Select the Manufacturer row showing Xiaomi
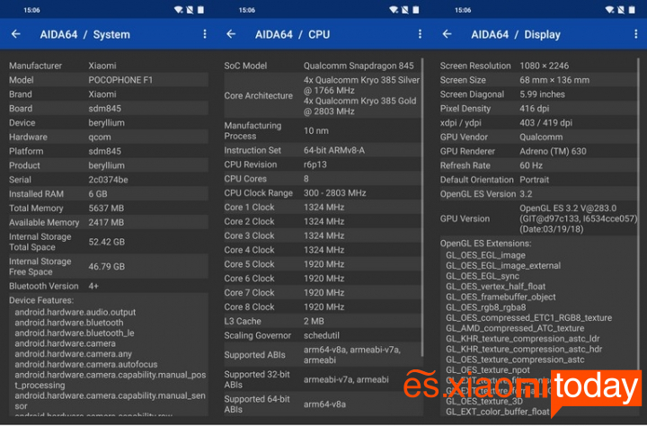This screenshot has width=647, height=426. (109, 66)
